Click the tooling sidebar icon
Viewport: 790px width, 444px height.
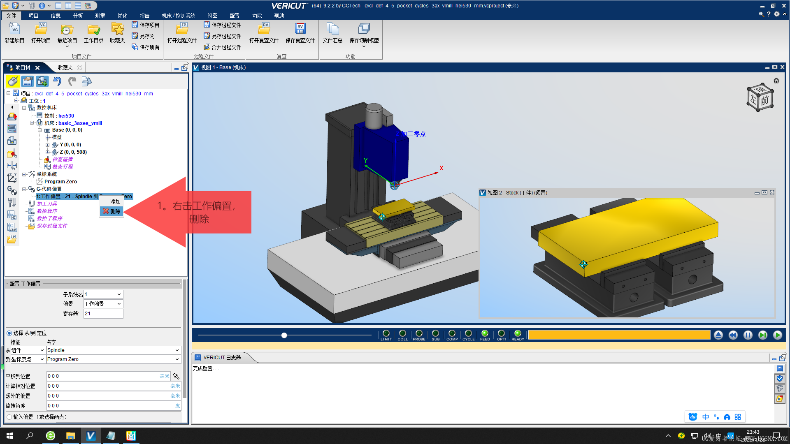click(x=12, y=203)
